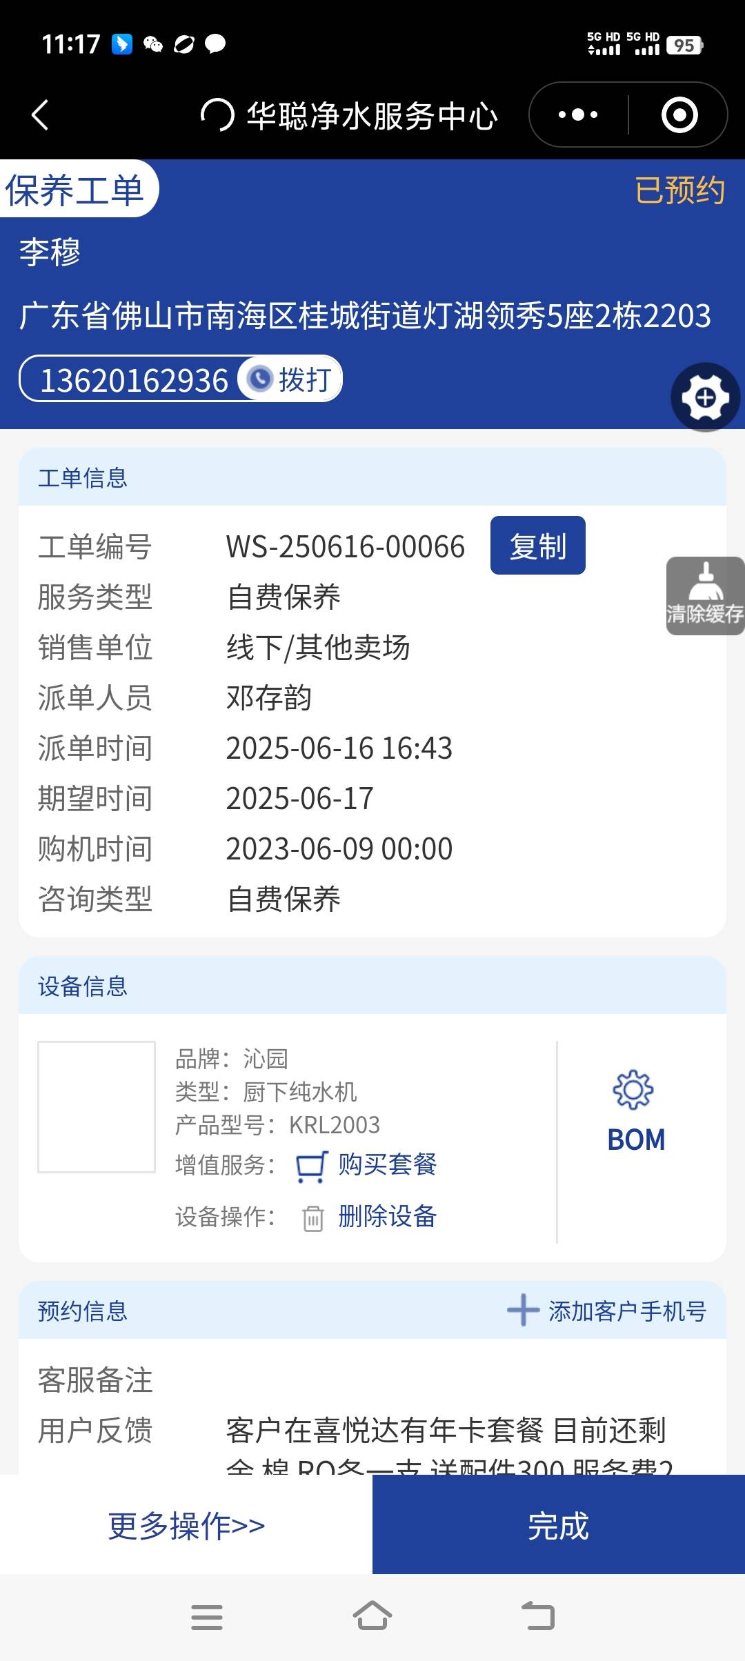This screenshot has width=745, height=1661.
Task: Tap 添加客户手机号 plus link
Action: (x=606, y=1311)
